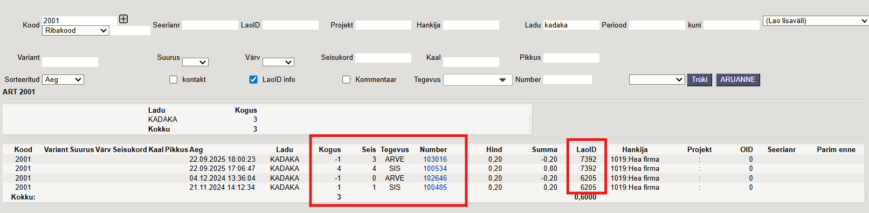The width and height of the screenshot is (869, 213).
Task: Open the Ribakood dropdown
Action: (x=75, y=31)
